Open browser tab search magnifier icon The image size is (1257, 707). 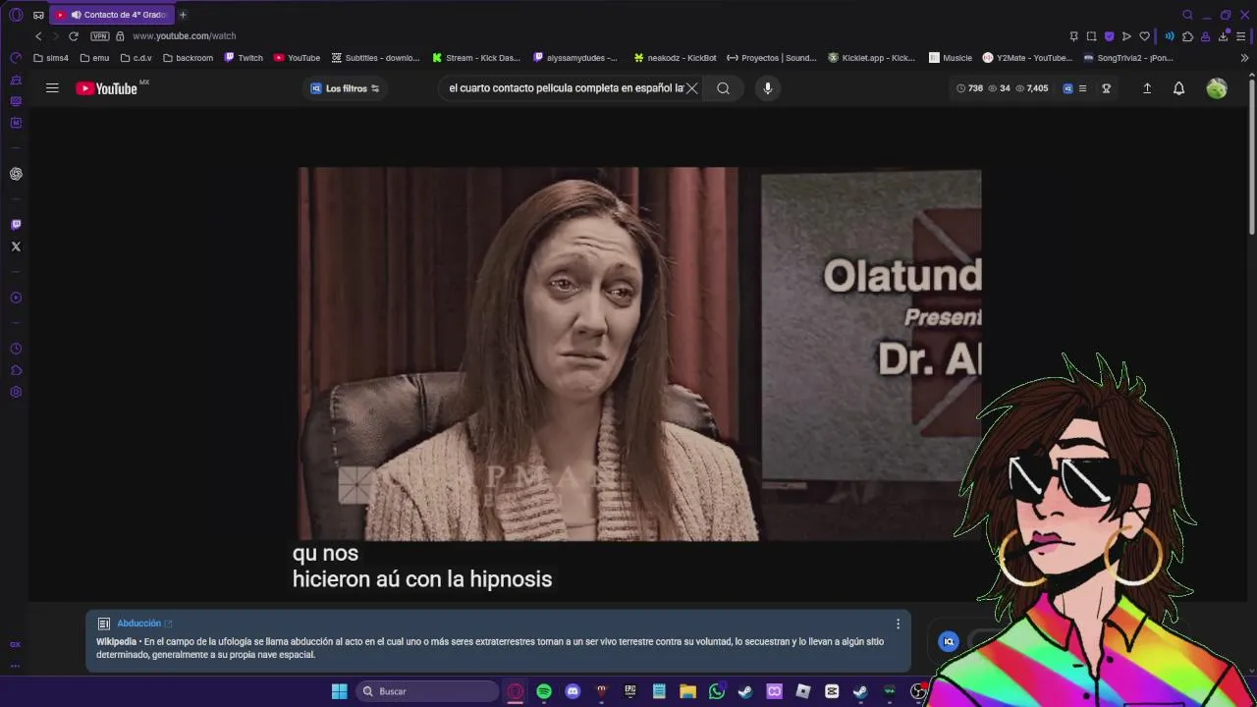pos(1187,15)
